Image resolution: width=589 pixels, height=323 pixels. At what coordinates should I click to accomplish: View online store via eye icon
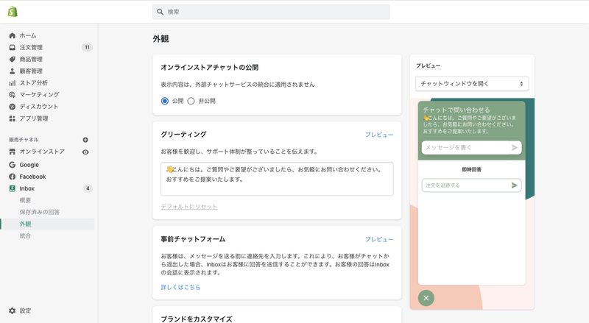tap(85, 152)
